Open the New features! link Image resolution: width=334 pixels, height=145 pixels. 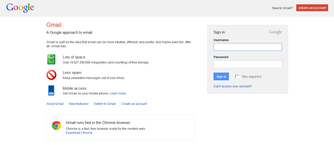[79, 104]
